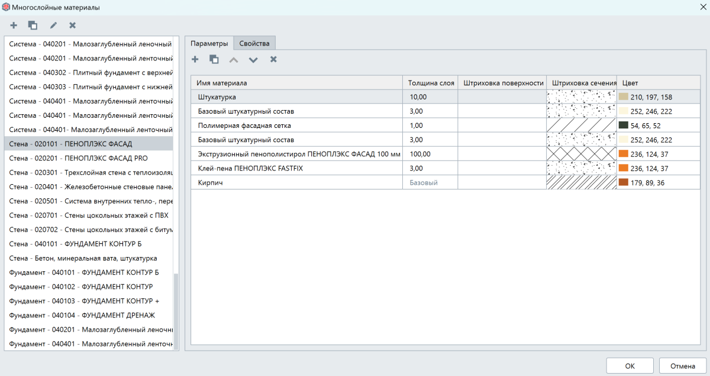Open the Параметры tab

(209, 43)
